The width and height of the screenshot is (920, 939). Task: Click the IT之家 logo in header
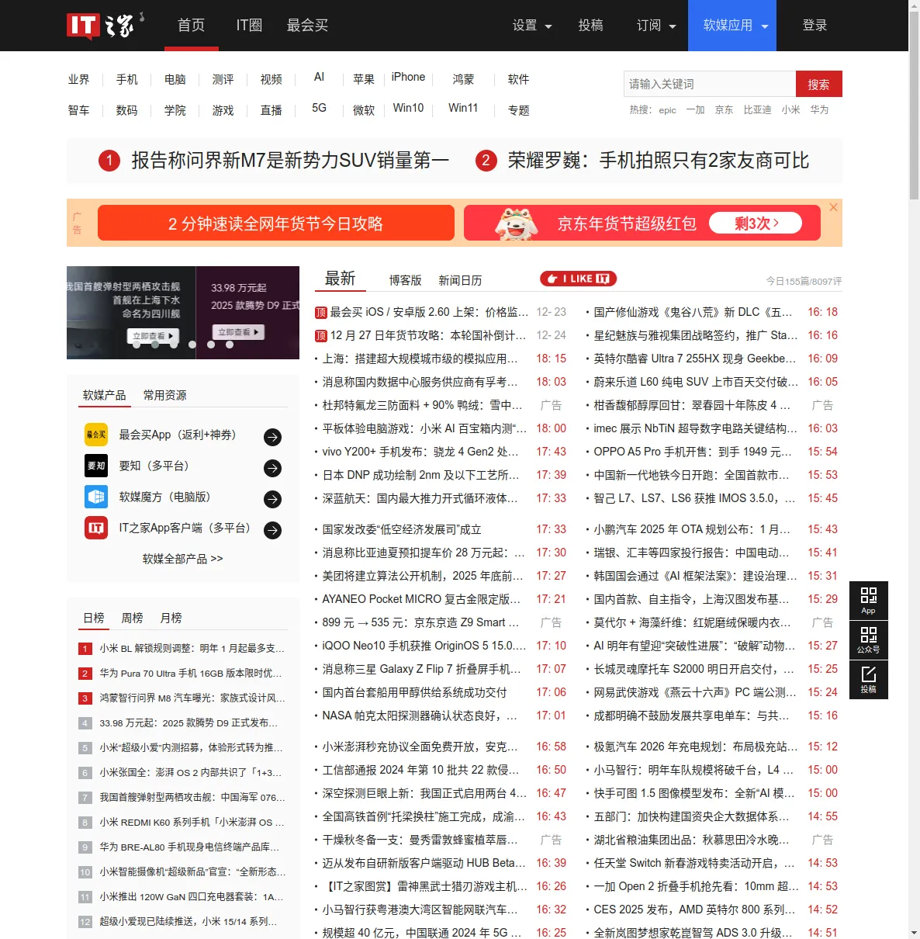(x=105, y=26)
